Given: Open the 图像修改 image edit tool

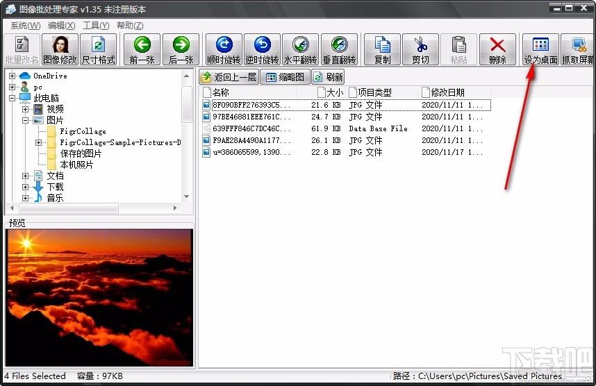Looking at the screenshot, I should coord(60,49).
